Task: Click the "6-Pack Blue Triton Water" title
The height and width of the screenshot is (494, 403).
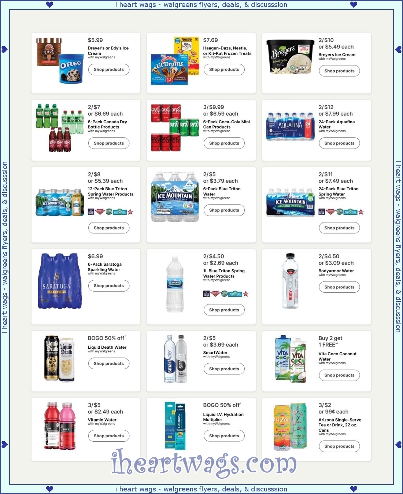Action: (222, 192)
